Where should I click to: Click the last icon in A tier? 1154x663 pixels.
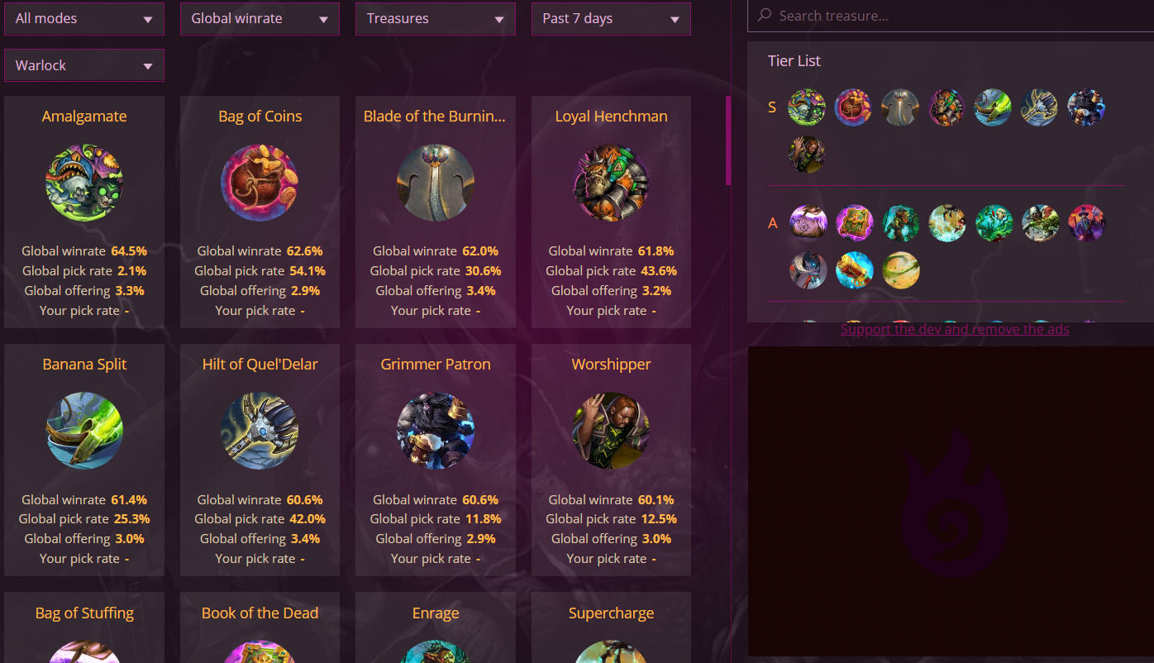coord(901,270)
